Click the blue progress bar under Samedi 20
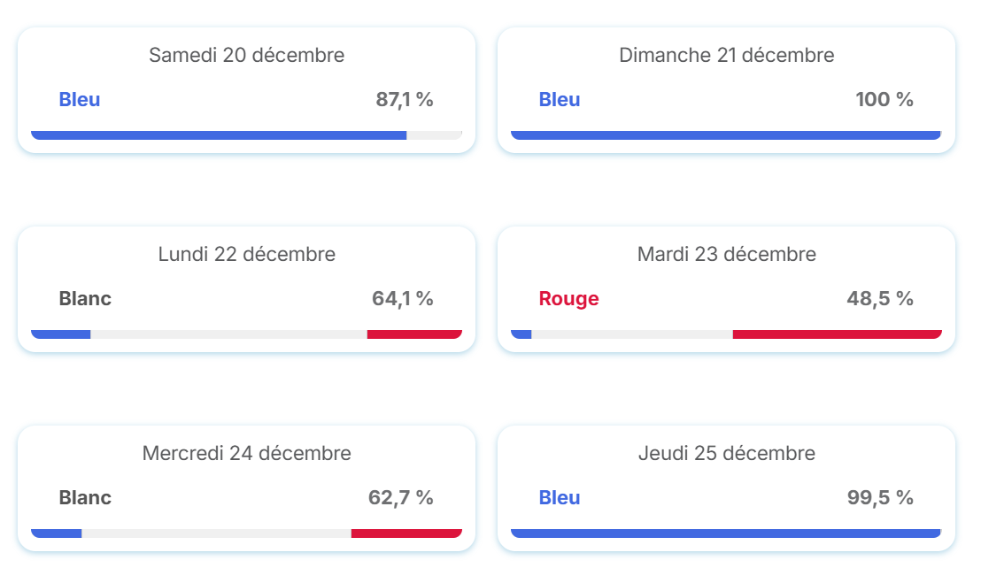 pyautogui.click(x=219, y=135)
